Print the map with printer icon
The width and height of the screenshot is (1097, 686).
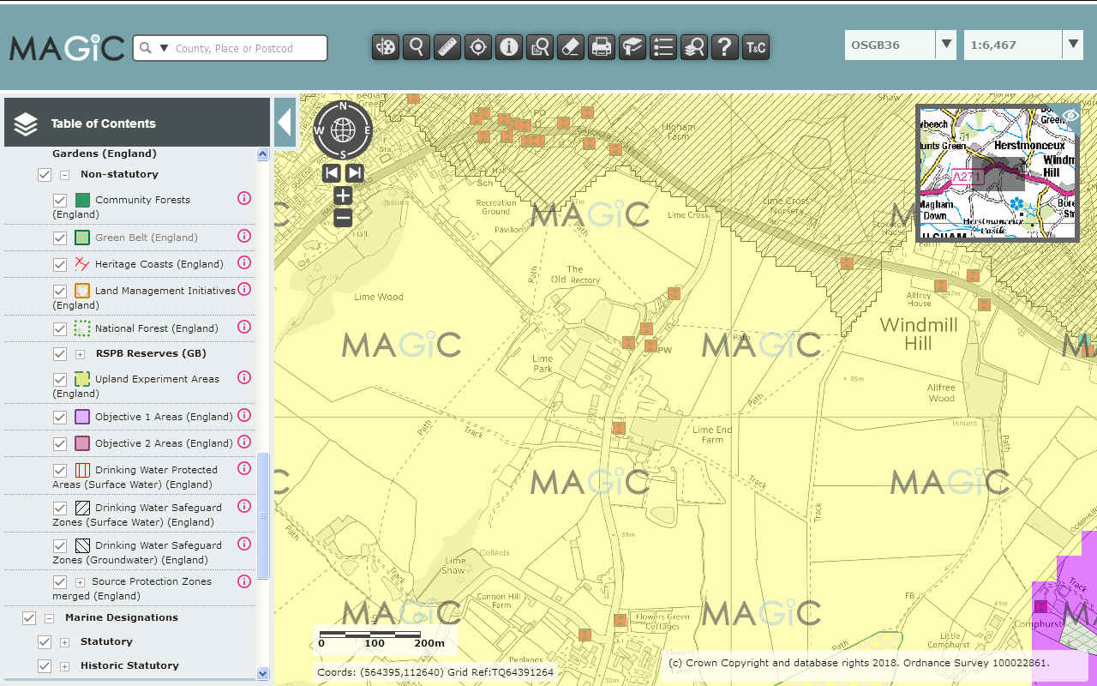[x=602, y=47]
